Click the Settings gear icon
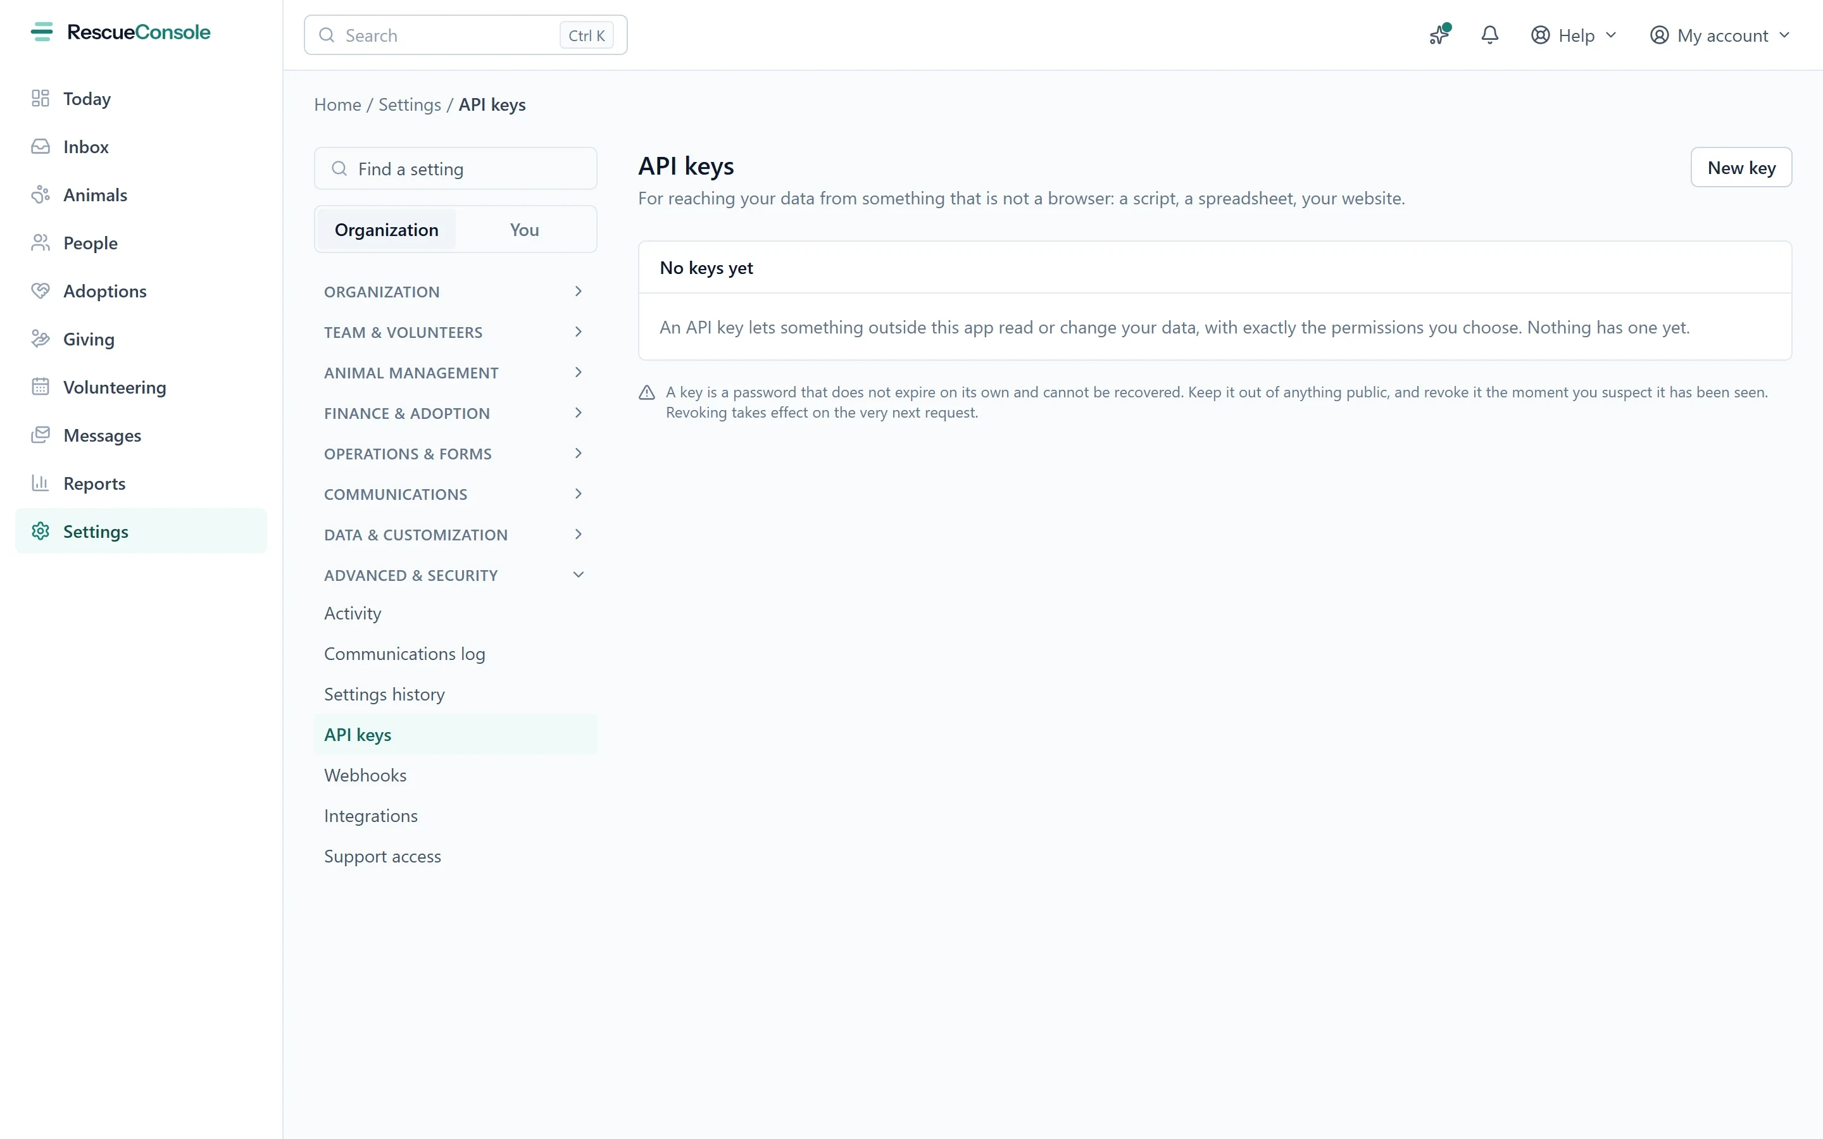The height and width of the screenshot is (1139, 1823). click(x=41, y=532)
